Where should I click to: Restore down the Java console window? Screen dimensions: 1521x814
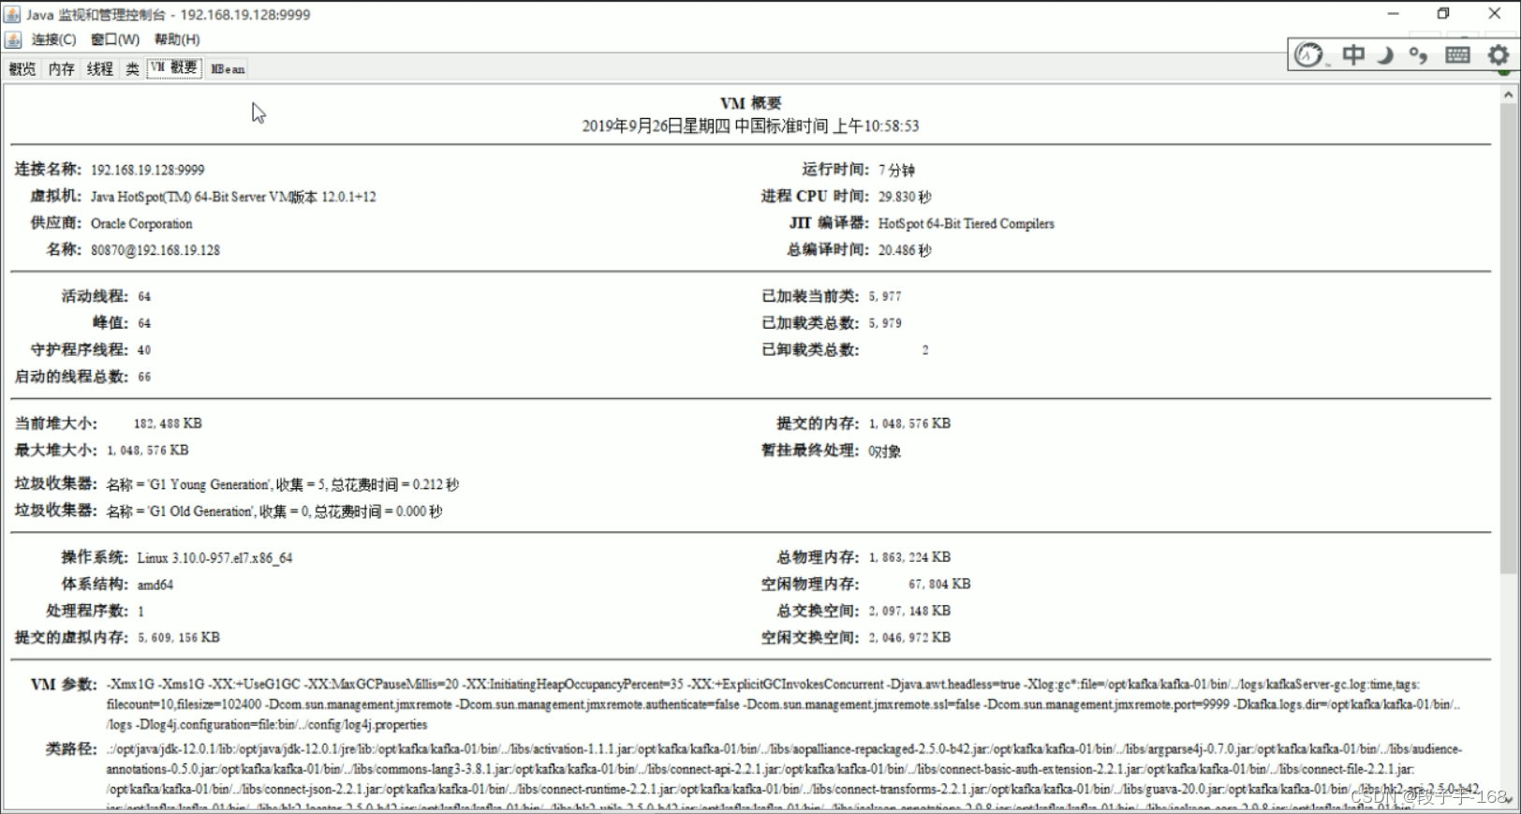click(x=1443, y=14)
